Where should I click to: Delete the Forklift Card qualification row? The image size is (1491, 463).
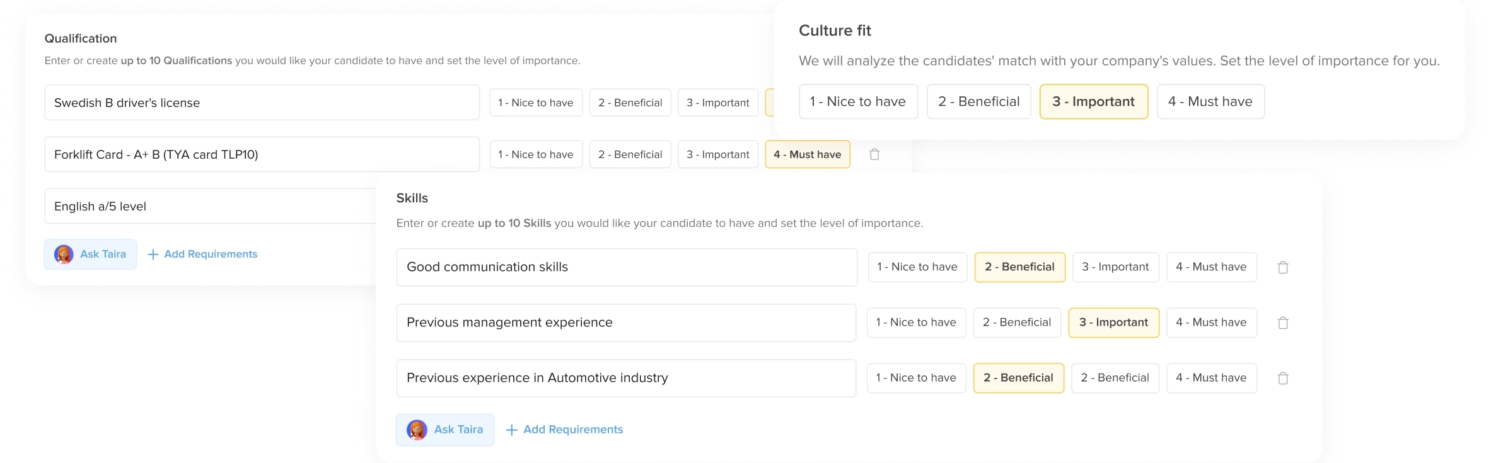[x=874, y=154]
